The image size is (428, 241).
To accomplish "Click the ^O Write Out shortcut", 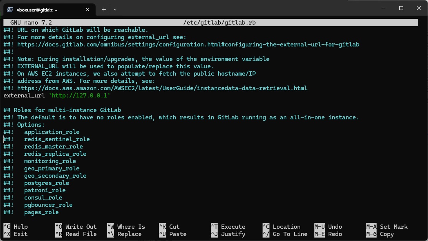I will [x=76, y=227].
